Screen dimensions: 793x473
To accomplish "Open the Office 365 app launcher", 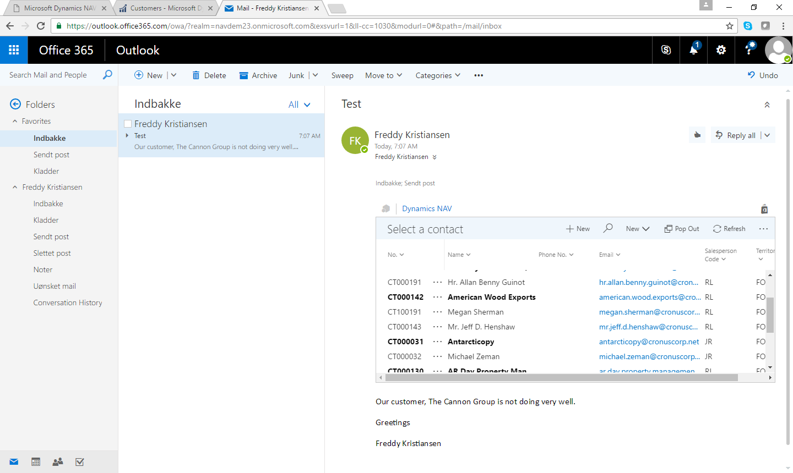I will pyautogui.click(x=14, y=50).
